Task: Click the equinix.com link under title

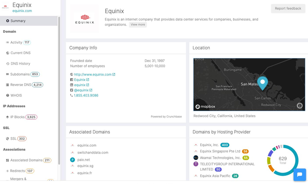Action: tap(22, 11)
